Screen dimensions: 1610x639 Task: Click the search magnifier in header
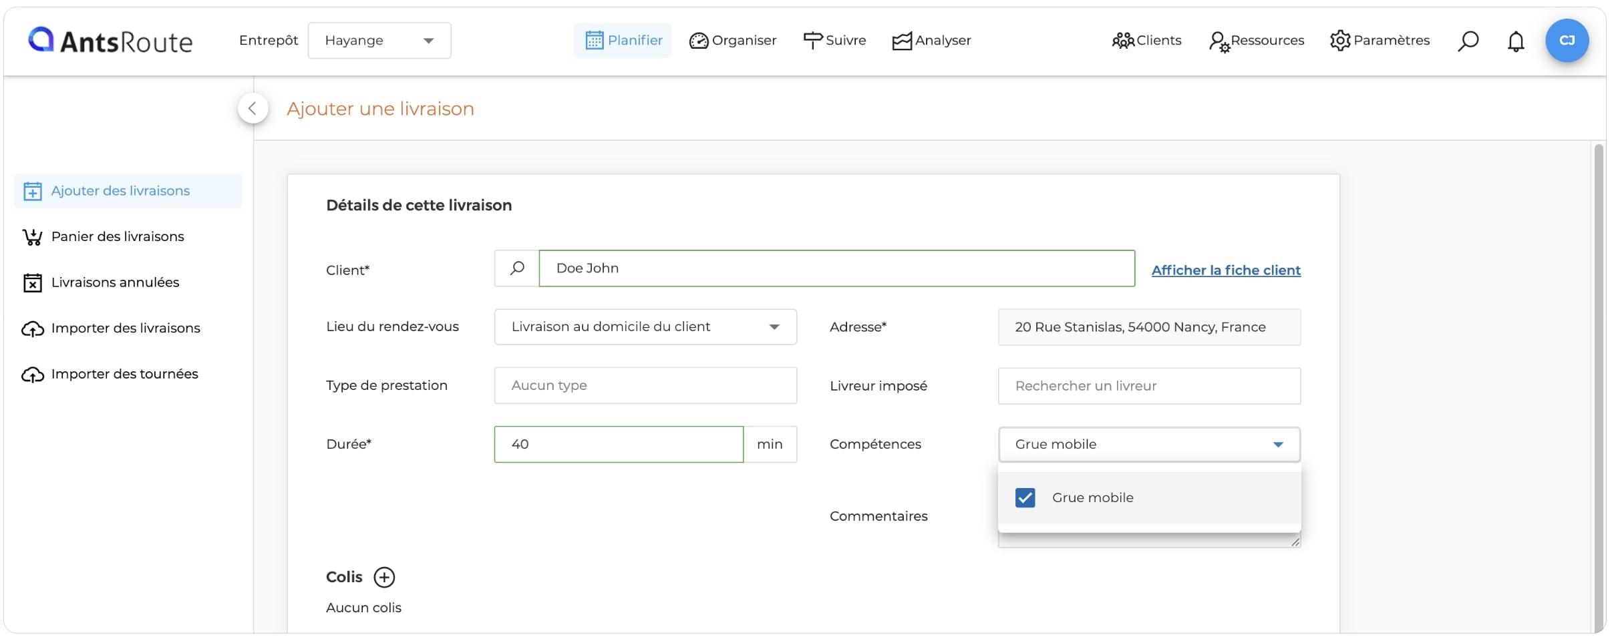[1468, 41]
